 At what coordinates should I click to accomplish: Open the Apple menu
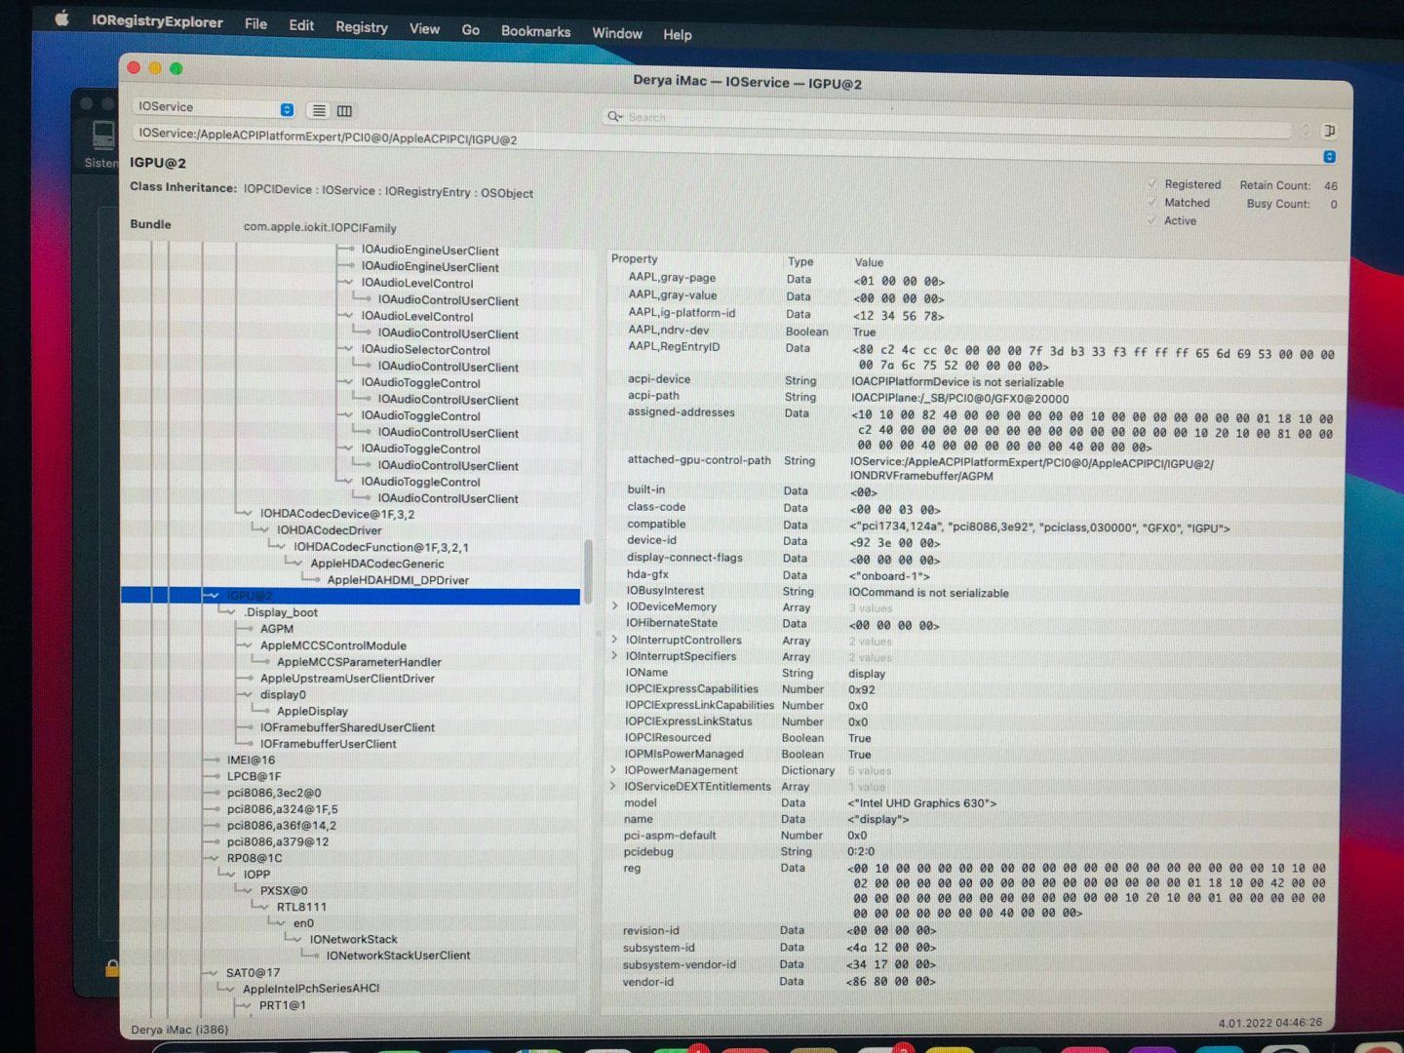61,18
